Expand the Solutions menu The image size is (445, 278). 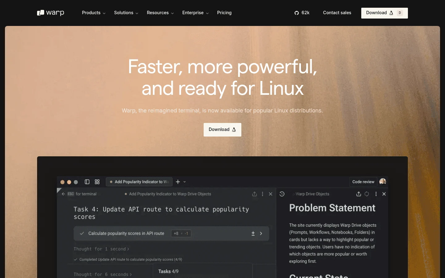coord(126,13)
